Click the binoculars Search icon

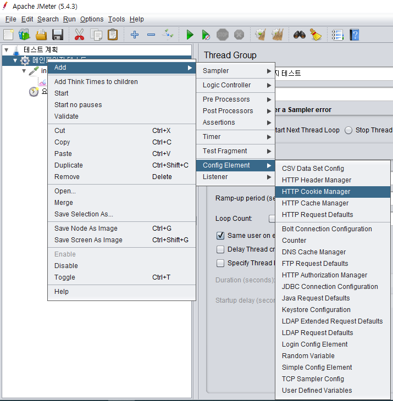coord(299,35)
